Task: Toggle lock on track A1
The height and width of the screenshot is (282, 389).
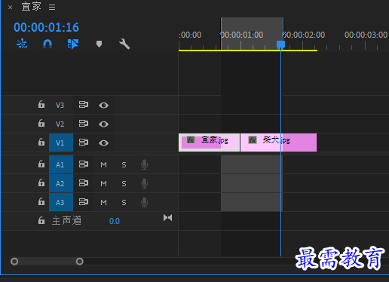Action: pyautogui.click(x=41, y=164)
